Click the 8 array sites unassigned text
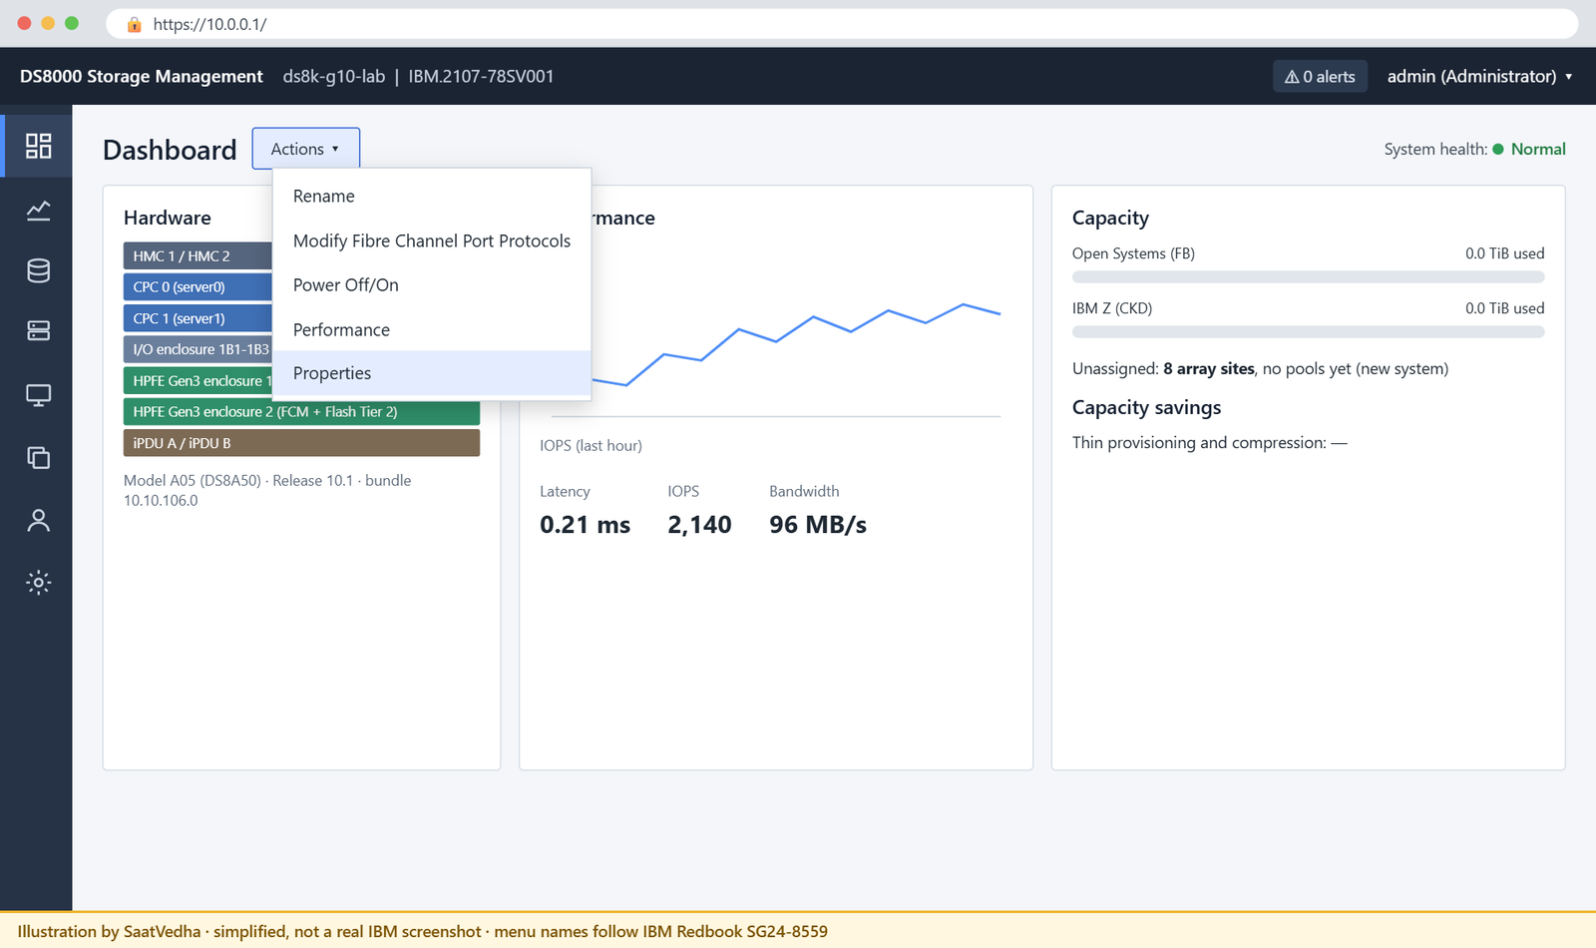 point(1209,368)
